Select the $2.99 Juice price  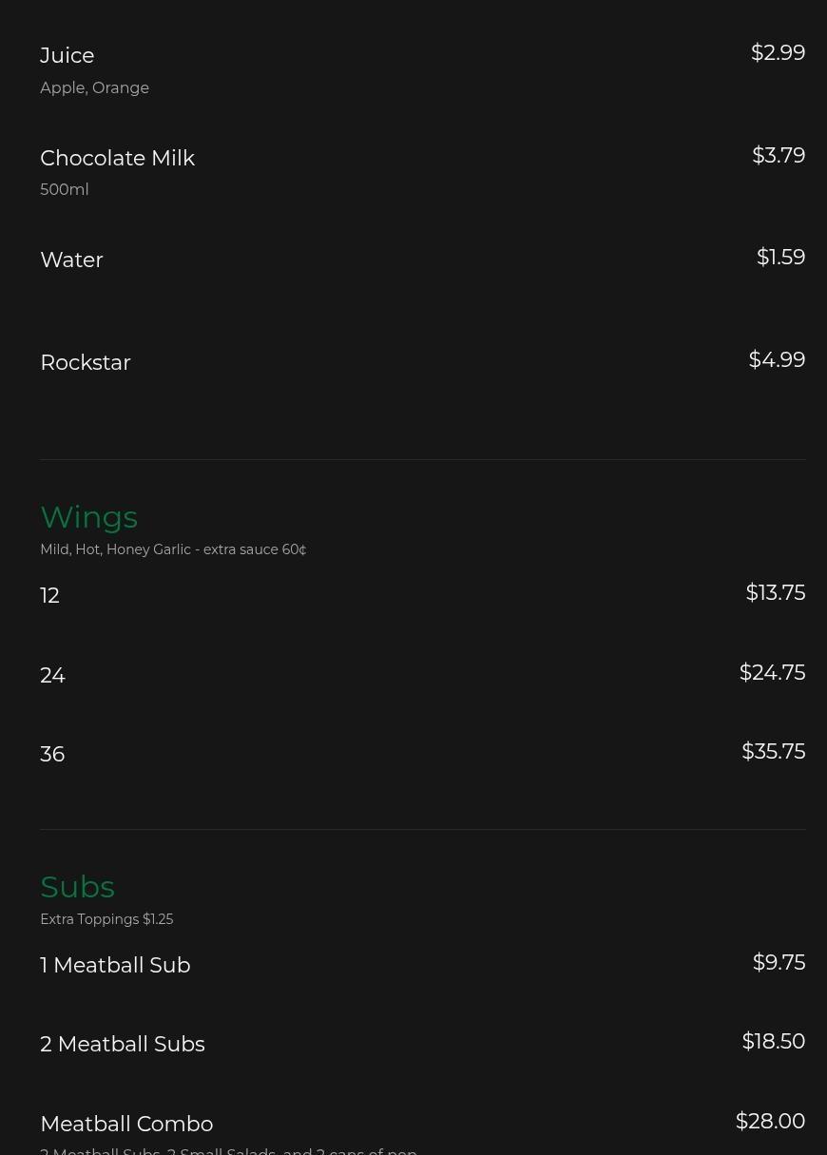point(777,53)
